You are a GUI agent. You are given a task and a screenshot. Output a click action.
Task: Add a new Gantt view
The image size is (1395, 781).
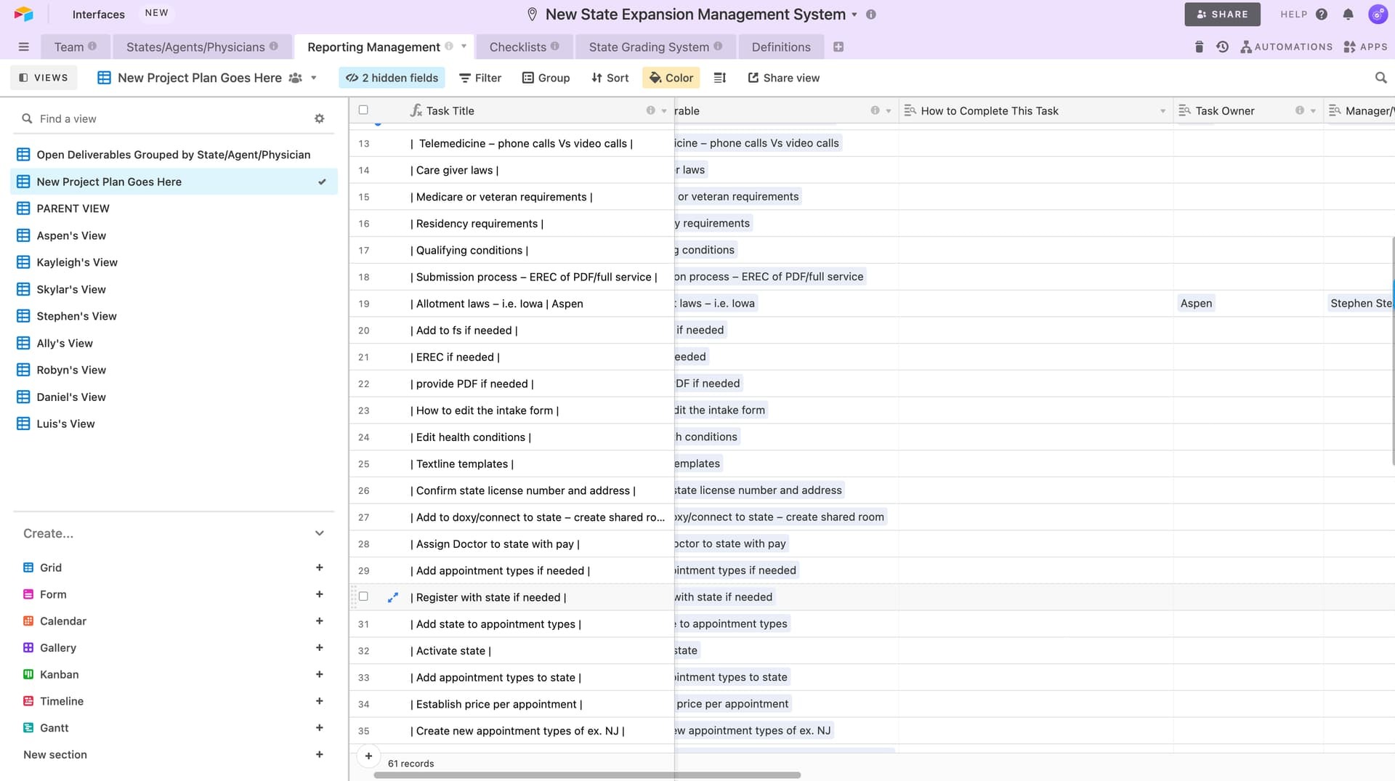(319, 728)
